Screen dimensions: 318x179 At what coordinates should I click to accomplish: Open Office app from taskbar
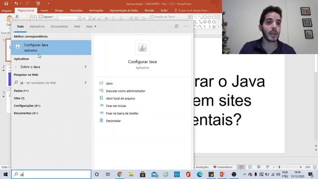(188, 175)
